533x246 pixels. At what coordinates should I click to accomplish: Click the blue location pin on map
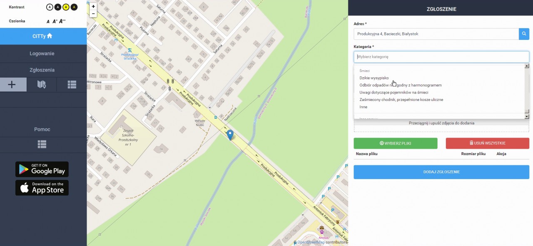230,135
